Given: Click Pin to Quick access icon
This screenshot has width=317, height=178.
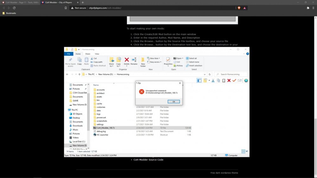Looking at the screenshot, I should pyautogui.click(x=70, y=61).
